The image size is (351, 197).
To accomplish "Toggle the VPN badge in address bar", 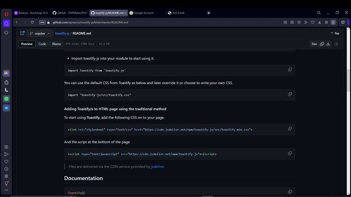I will click(42, 22).
